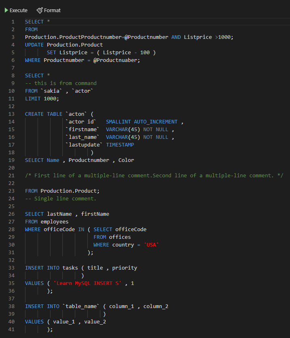This screenshot has height=338, width=290.
Task: Click the AUTO_INCREMENT keyword
Action: click(156, 122)
